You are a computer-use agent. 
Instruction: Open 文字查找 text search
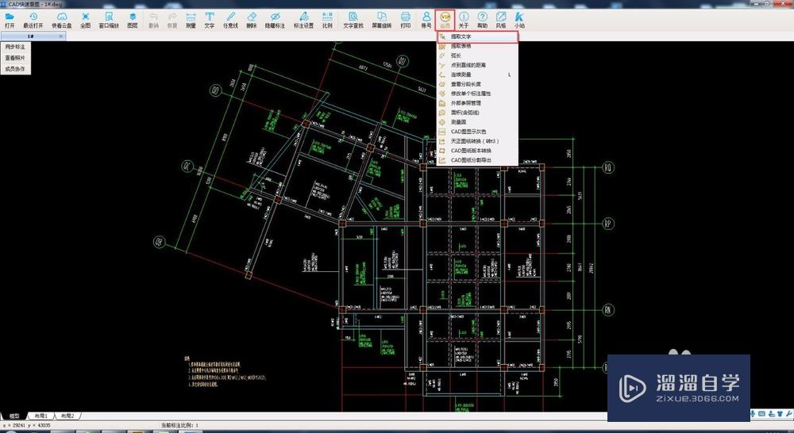tap(353, 21)
